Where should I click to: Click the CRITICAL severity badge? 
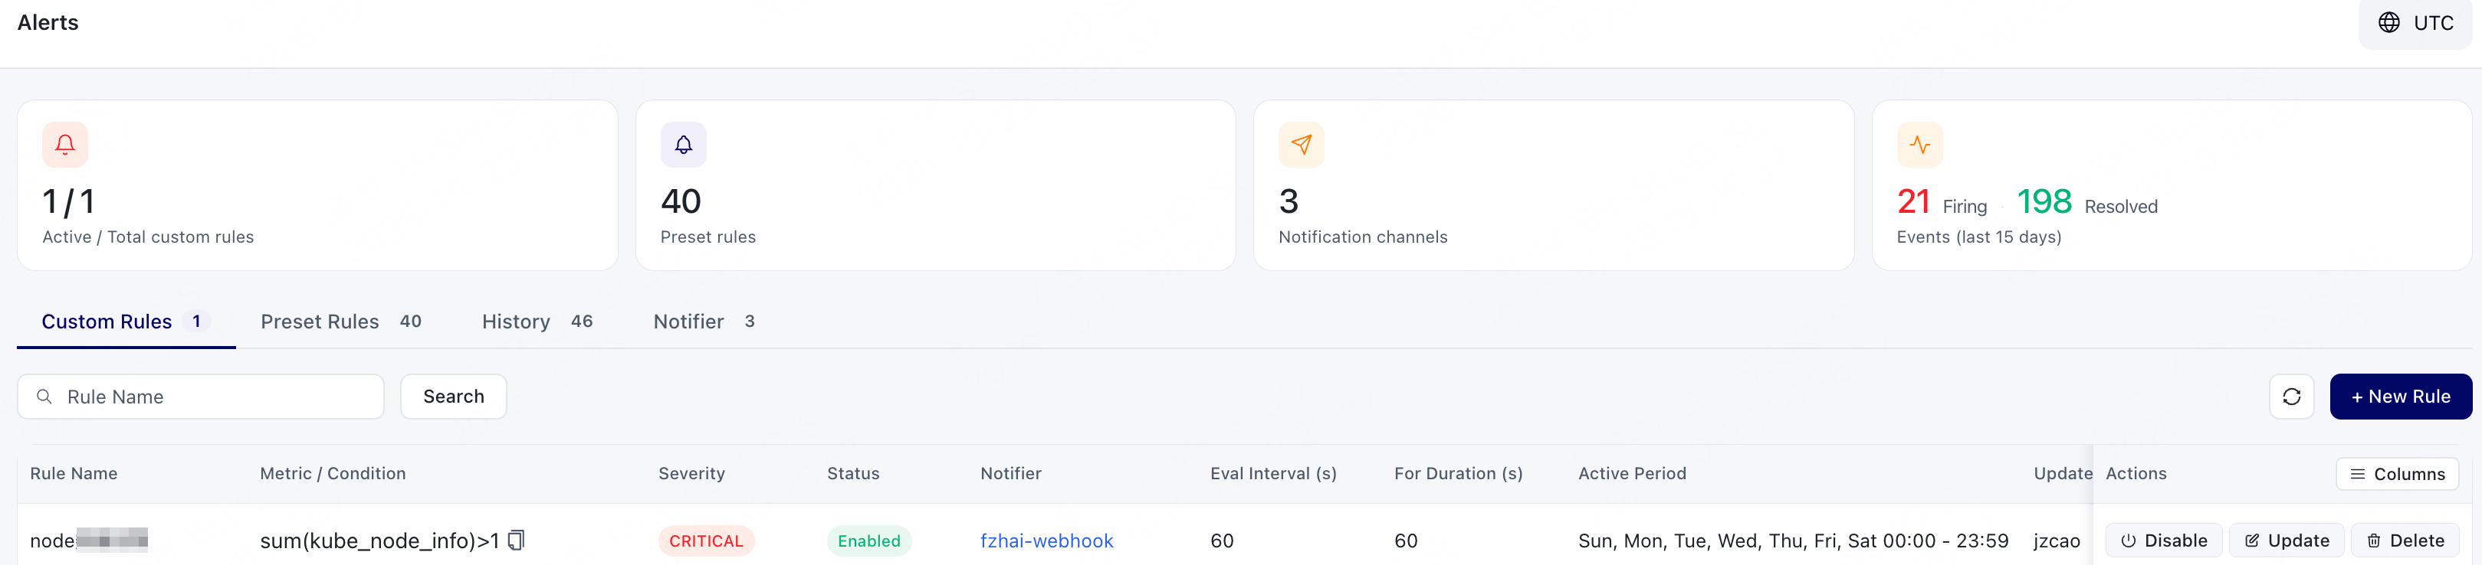coord(706,541)
